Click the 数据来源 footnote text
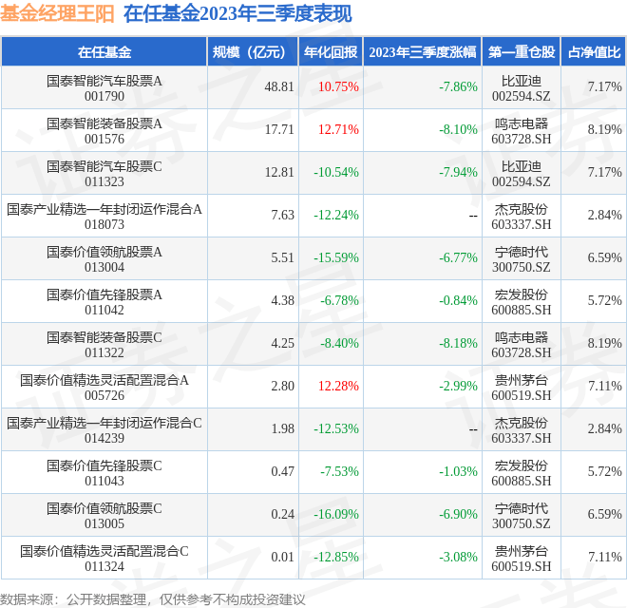The image size is (627, 608). (153, 598)
